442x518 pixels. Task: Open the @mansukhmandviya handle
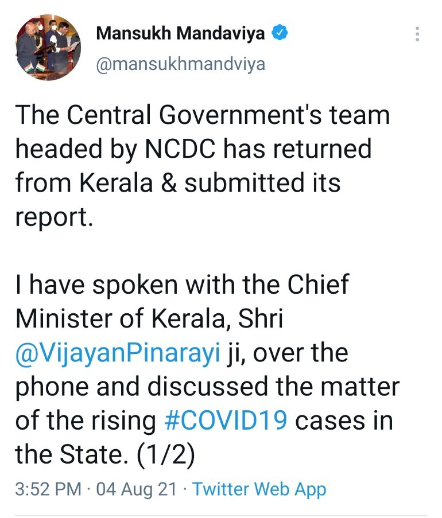point(180,64)
